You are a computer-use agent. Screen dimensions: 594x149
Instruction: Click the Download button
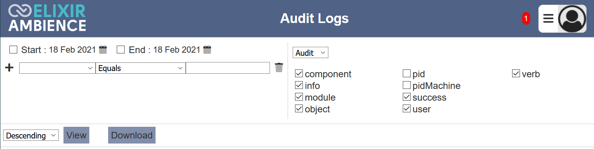[132, 135]
